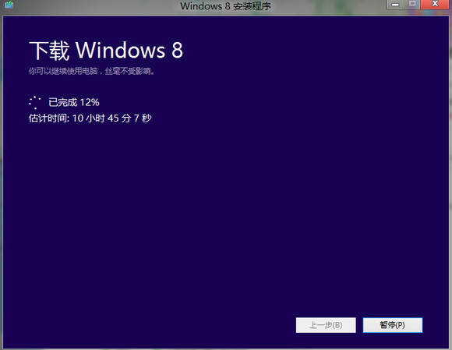Click the word Windows in the large heading
The width and height of the screenshot is (452, 350).
click(121, 50)
